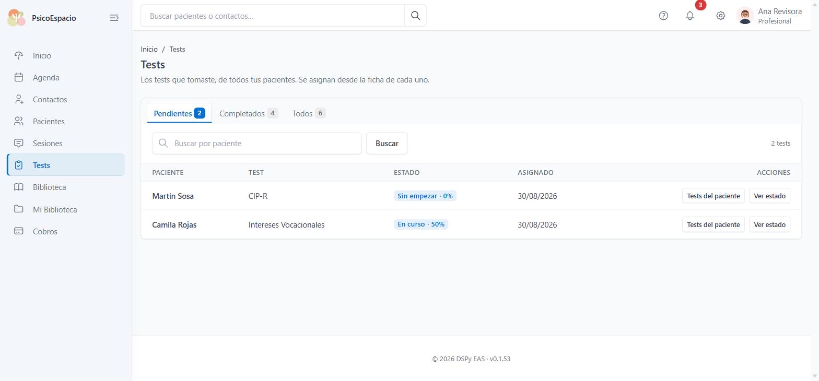Focus the Buscar por paciente field
The width and height of the screenshot is (819, 381).
257,143
